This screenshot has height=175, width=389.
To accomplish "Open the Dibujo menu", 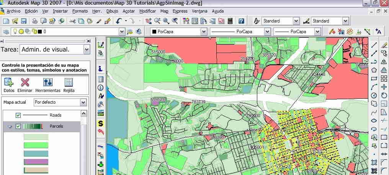I will tap(112, 11).
